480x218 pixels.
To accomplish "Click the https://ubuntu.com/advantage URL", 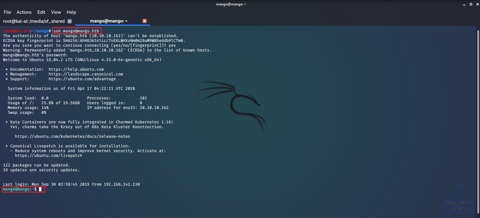I will [82, 79].
